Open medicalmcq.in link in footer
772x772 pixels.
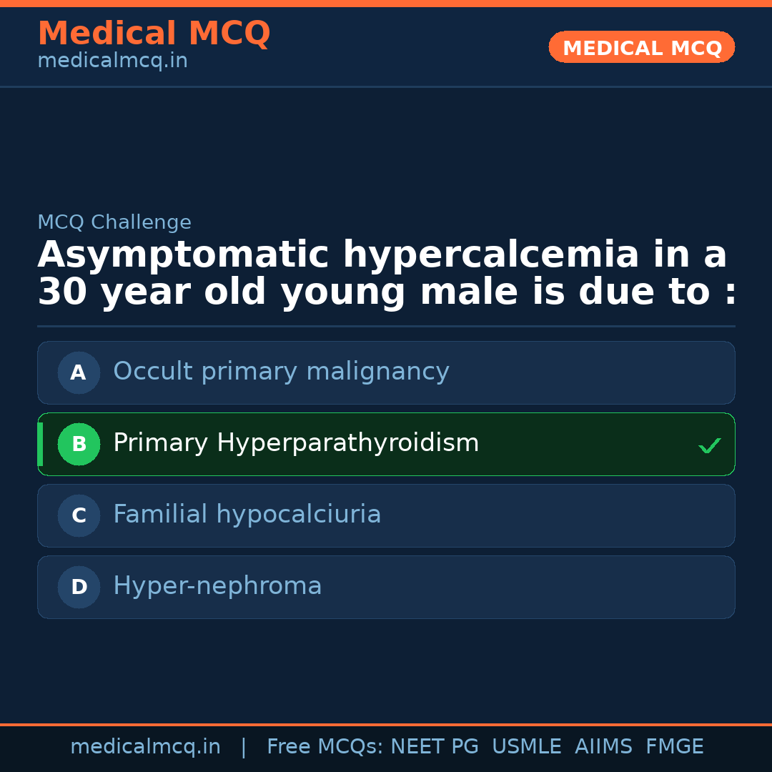[145, 747]
